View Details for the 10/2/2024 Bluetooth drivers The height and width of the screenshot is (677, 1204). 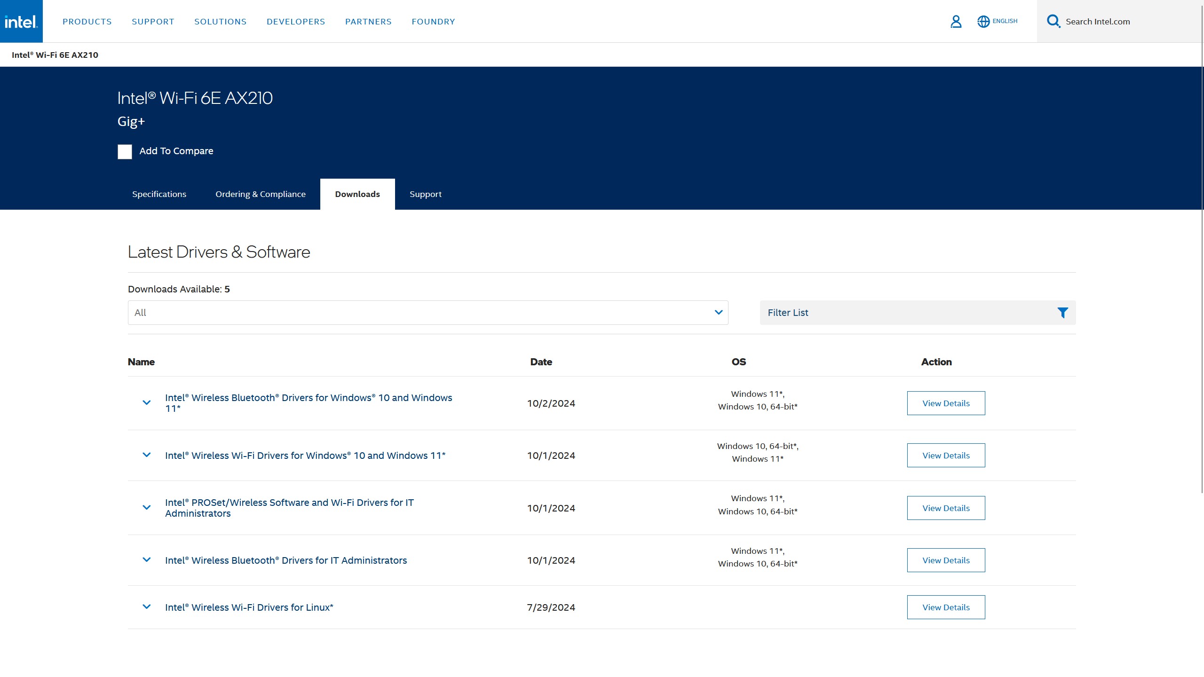click(946, 403)
